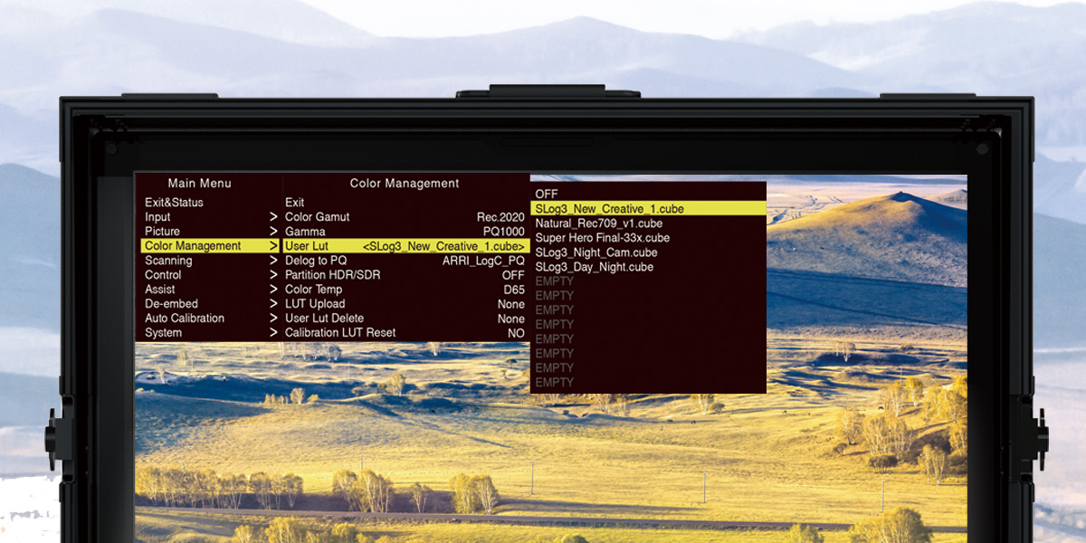Open the Auto Calibration menu

(183, 318)
